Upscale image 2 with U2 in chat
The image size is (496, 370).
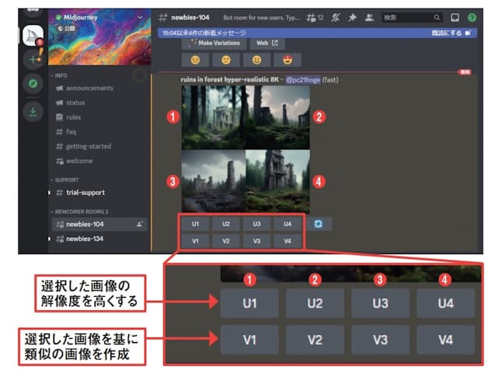(x=226, y=224)
